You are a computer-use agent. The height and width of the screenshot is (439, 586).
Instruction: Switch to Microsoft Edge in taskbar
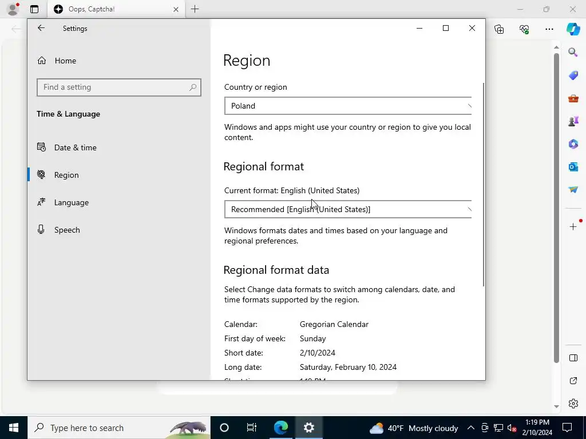click(x=280, y=428)
